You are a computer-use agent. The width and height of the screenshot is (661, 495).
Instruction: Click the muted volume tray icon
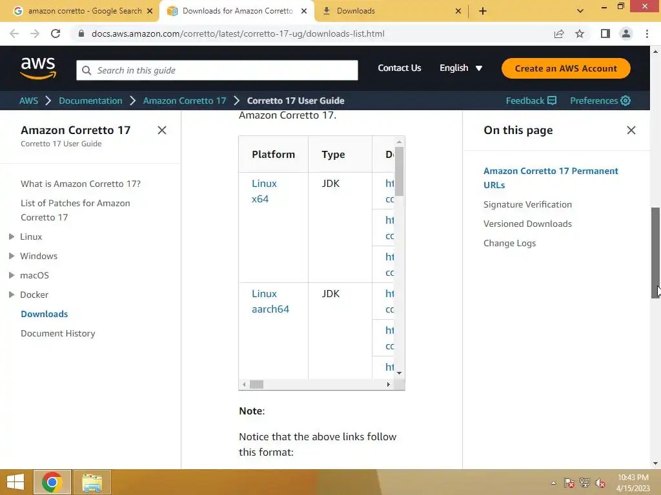tap(600, 483)
